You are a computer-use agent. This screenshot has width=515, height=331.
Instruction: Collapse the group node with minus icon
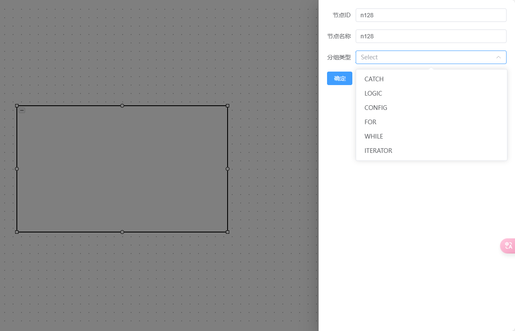[x=22, y=110]
